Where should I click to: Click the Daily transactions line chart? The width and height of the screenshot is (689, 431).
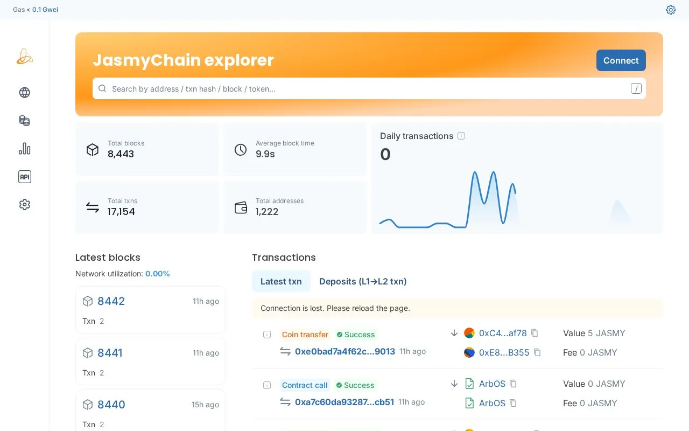point(517,198)
